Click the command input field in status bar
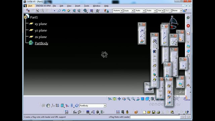 (155, 117)
